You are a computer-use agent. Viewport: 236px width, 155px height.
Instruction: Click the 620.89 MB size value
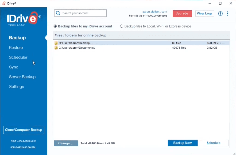tap(214, 43)
